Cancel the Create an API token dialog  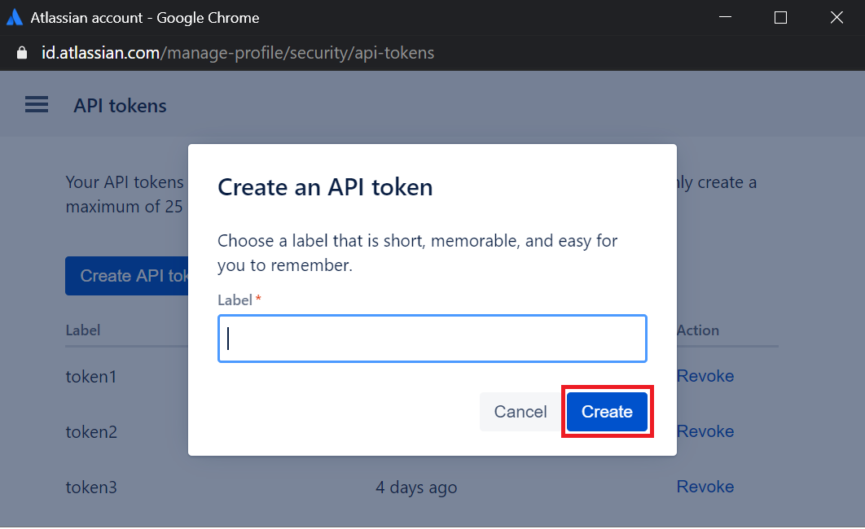(x=520, y=412)
